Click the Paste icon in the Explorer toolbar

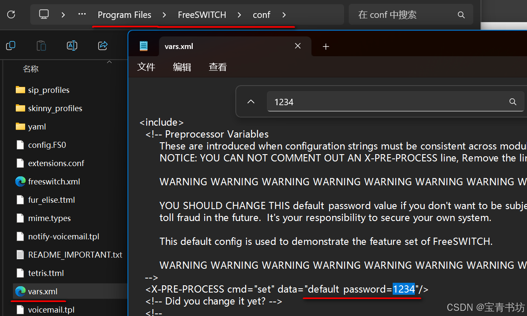pos(41,46)
